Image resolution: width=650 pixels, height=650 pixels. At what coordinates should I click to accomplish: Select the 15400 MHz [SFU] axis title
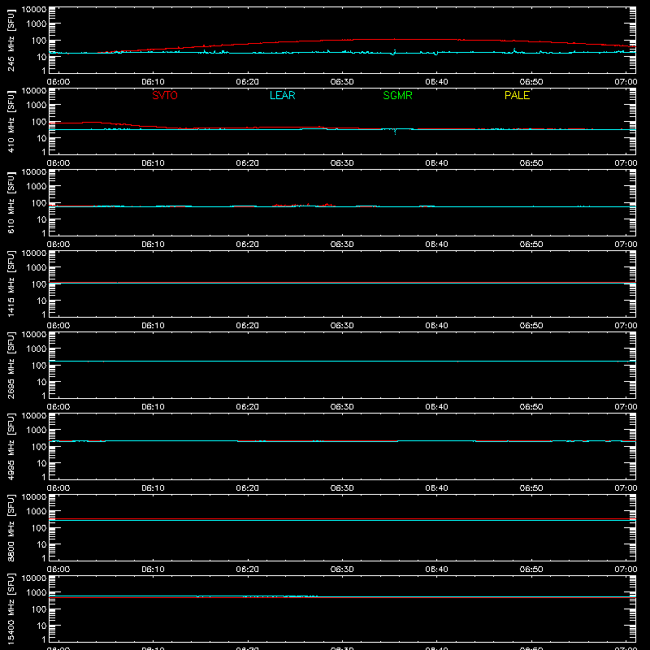(x=11, y=609)
